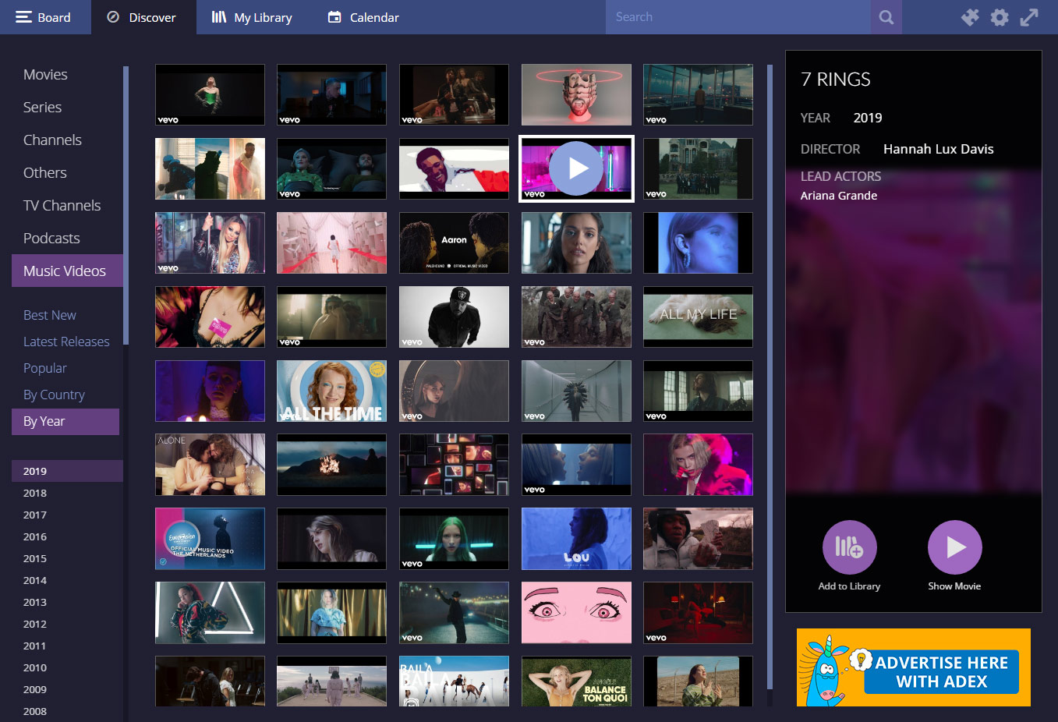Click the Discover compass icon
The width and height of the screenshot is (1058, 722).
pyautogui.click(x=113, y=17)
